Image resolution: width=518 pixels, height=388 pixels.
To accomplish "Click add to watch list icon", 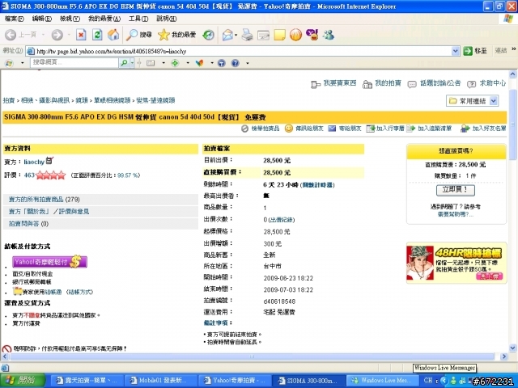I will (x=410, y=129).
